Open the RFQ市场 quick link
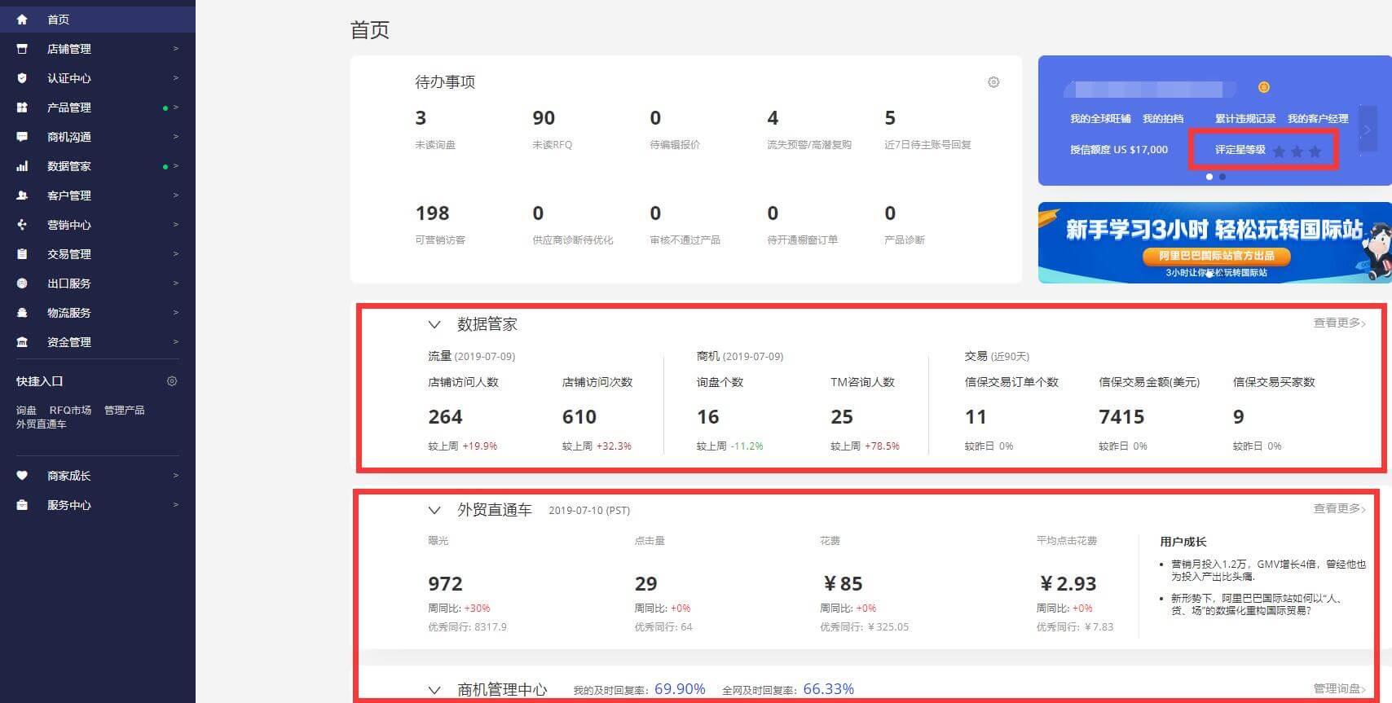Viewport: 1392px width, 703px height. (x=70, y=411)
